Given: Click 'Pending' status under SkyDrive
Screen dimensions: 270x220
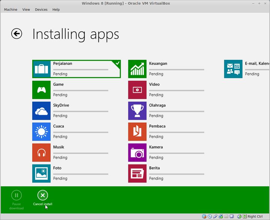Looking at the screenshot, I should pyautogui.click(x=60, y=116).
